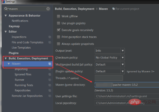Select the Maven settings item

16,64
